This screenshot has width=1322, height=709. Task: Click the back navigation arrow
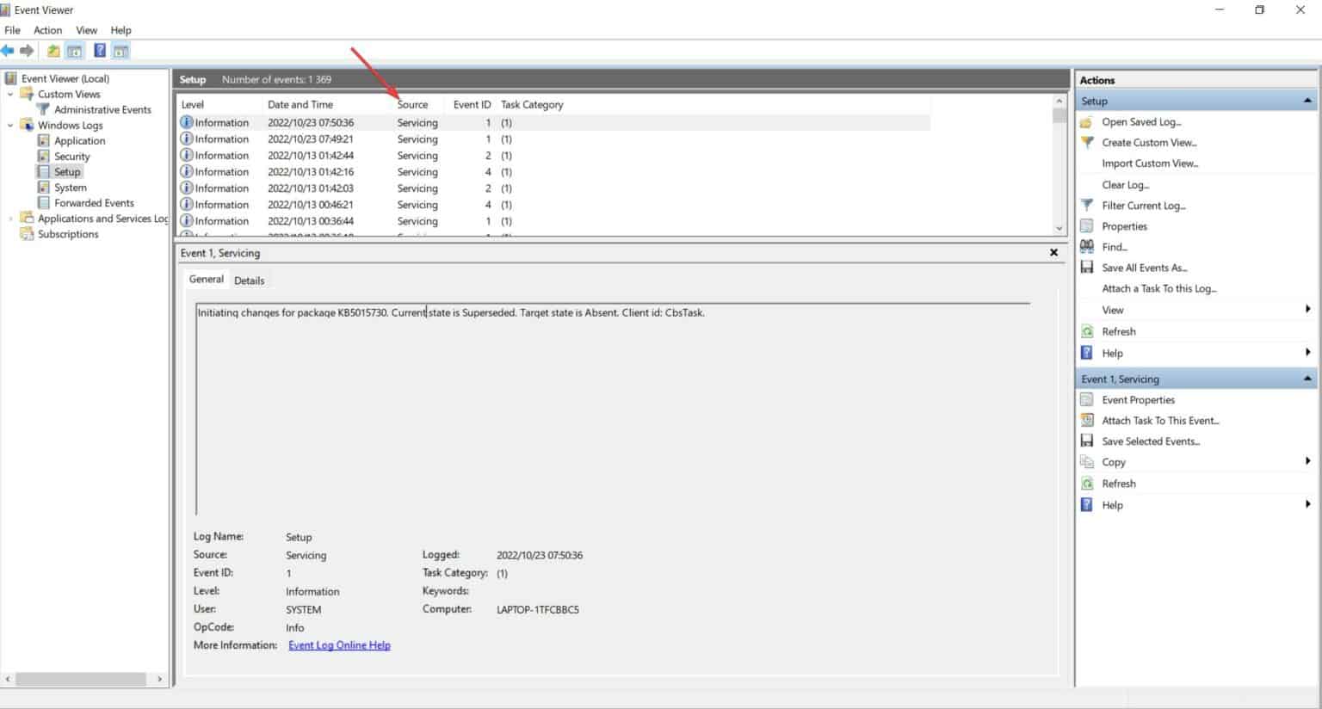[9, 50]
